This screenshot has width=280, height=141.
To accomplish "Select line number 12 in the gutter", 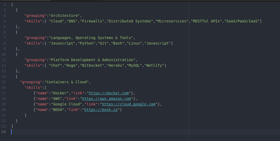I will tap(4, 66).
